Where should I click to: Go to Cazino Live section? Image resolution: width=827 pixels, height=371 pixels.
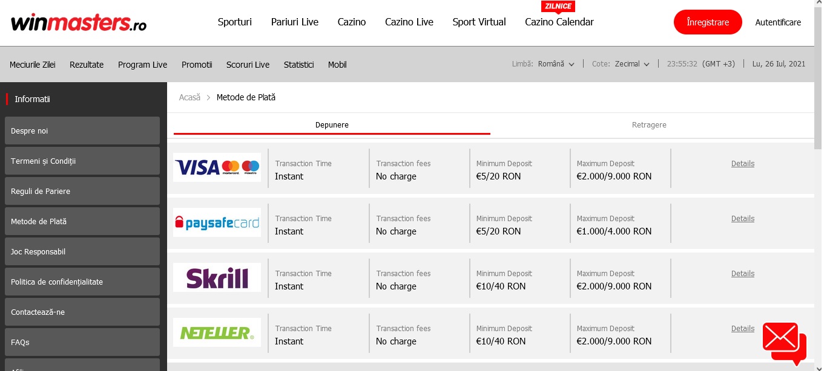pos(409,22)
